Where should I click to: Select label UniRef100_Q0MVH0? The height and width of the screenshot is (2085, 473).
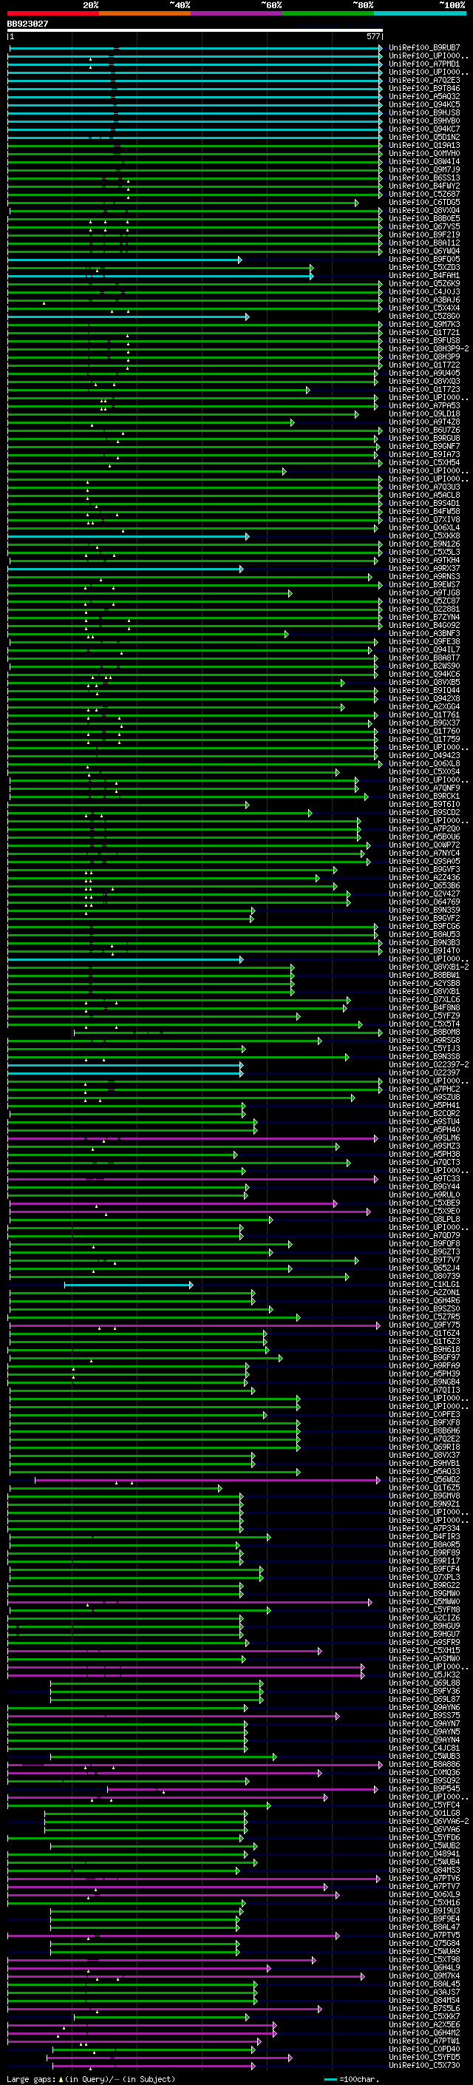click(x=423, y=153)
